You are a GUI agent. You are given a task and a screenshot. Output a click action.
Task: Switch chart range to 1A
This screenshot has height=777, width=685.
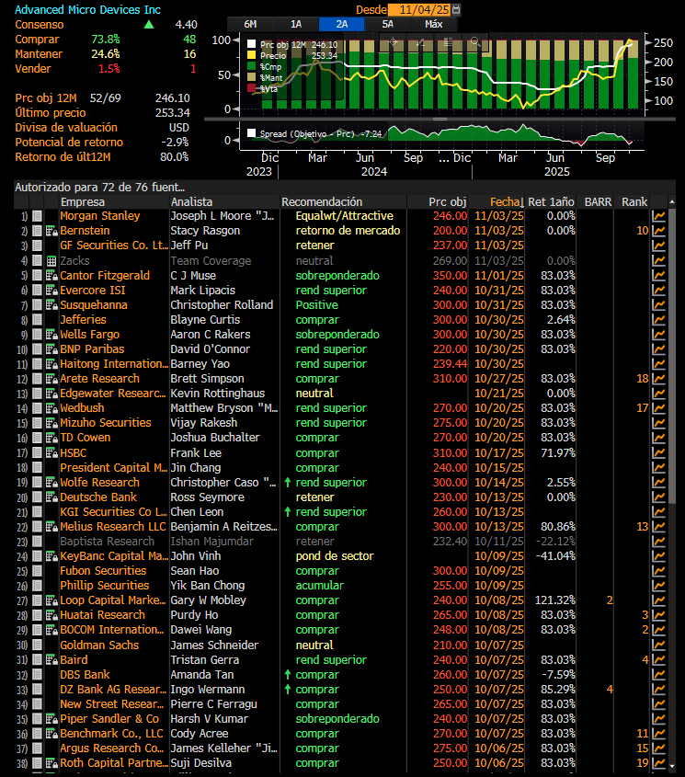click(296, 24)
